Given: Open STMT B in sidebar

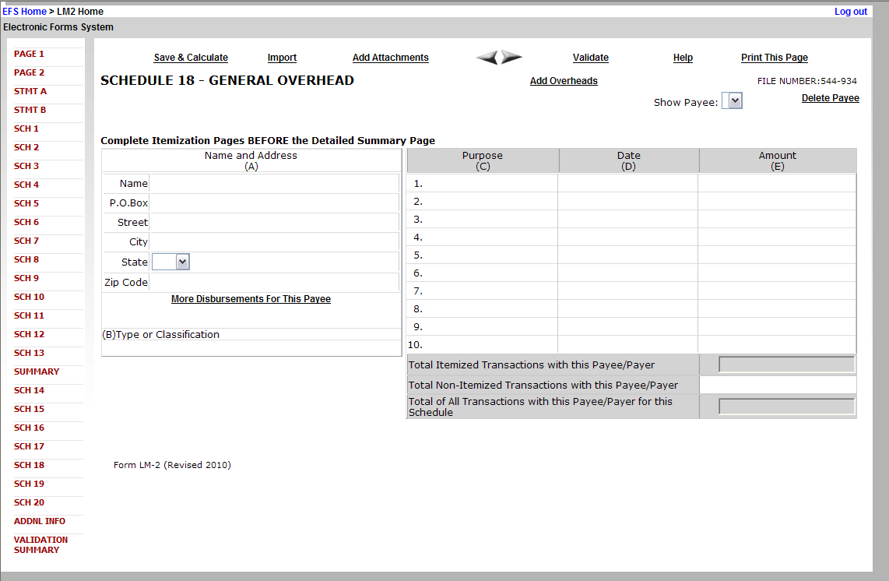Looking at the screenshot, I should point(30,110).
